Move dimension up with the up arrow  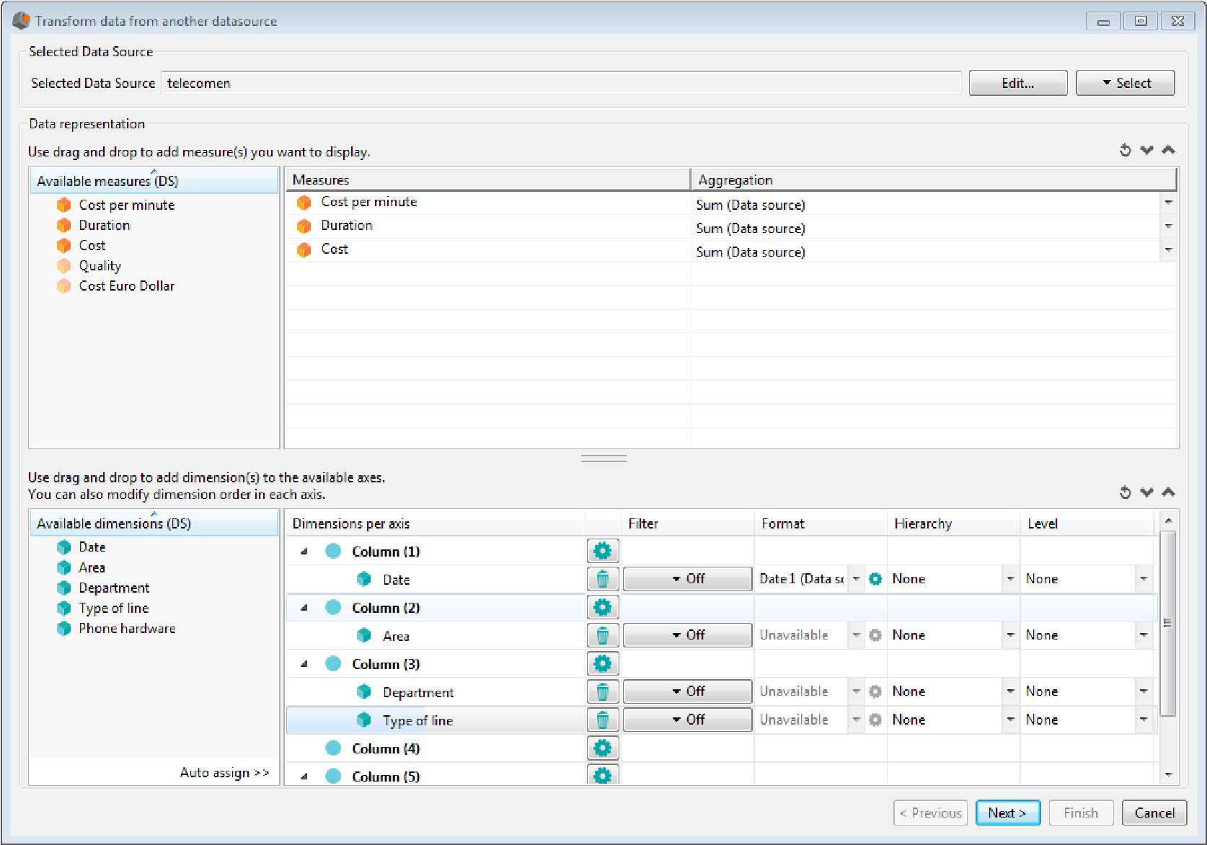click(x=1168, y=492)
